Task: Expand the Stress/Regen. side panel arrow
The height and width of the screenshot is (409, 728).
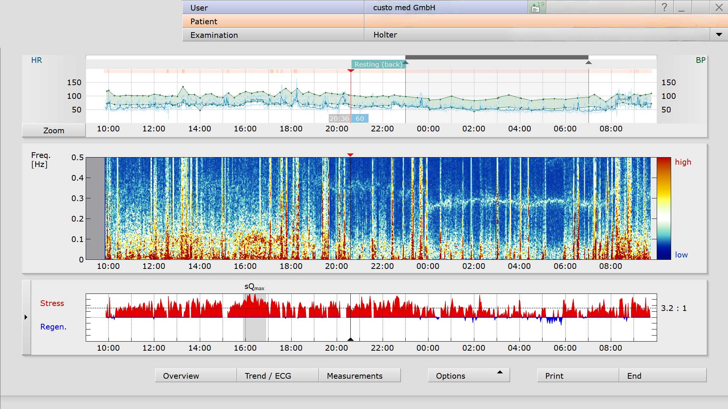Action: click(26, 317)
